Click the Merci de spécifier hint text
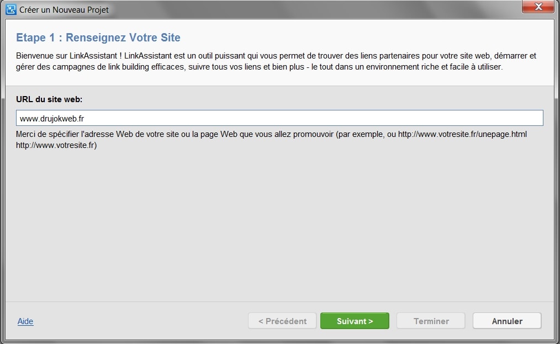The height and width of the screenshot is (344, 560). [271, 140]
